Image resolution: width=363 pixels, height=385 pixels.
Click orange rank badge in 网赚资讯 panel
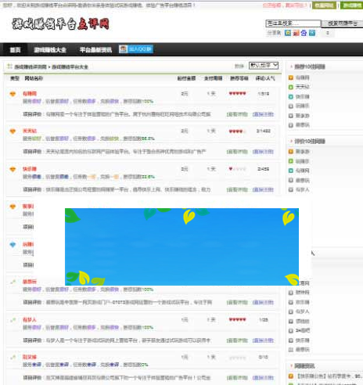(291, 376)
